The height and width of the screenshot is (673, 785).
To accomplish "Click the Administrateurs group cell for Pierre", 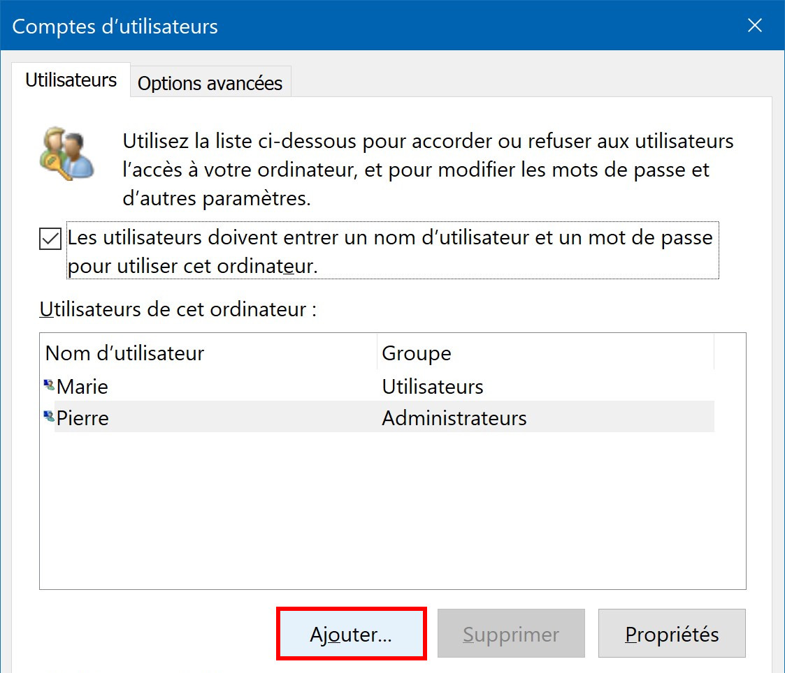I will (454, 417).
